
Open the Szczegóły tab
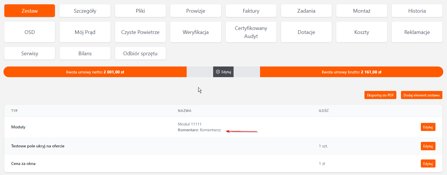[x=85, y=11]
